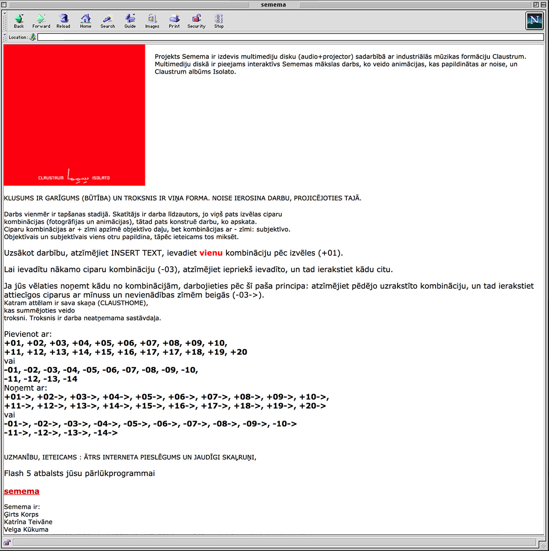This screenshot has width=549, height=551.
Task: Collapse the Location toolbar via its left handle
Action: (5, 37)
